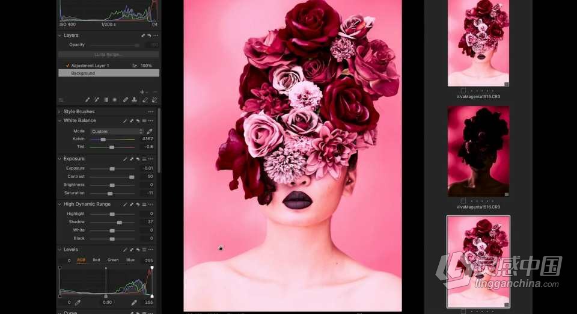Image resolution: width=577 pixels, height=314 pixels.
Task: Select the Draw Mask brush tool
Action: coord(87,100)
